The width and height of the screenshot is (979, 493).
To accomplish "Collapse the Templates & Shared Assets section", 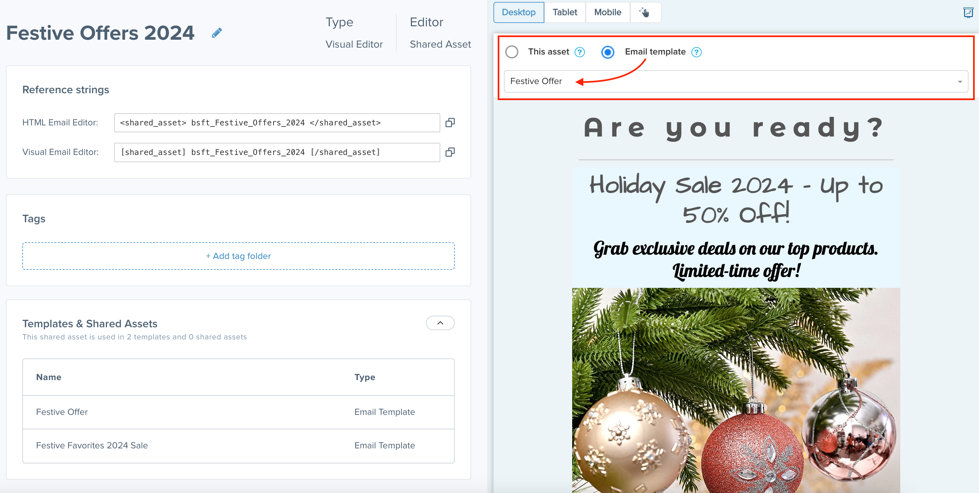I will [x=440, y=323].
